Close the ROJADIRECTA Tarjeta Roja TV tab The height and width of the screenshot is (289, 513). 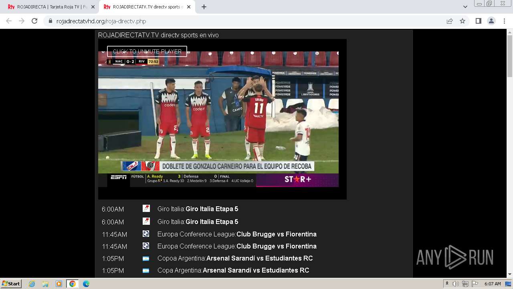tap(93, 7)
